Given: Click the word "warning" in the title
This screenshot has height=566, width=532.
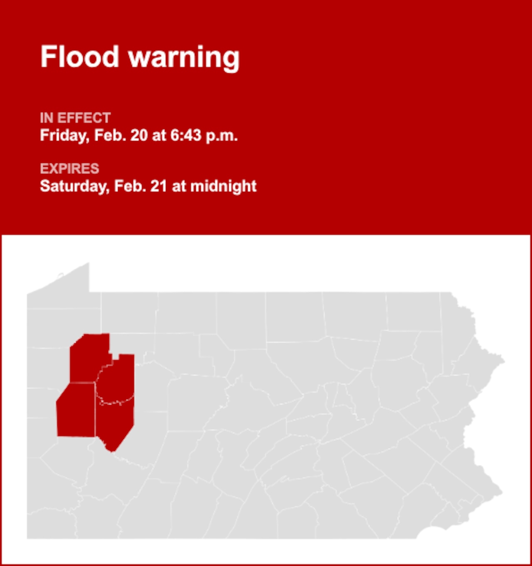Looking at the screenshot, I should pyautogui.click(x=184, y=58).
